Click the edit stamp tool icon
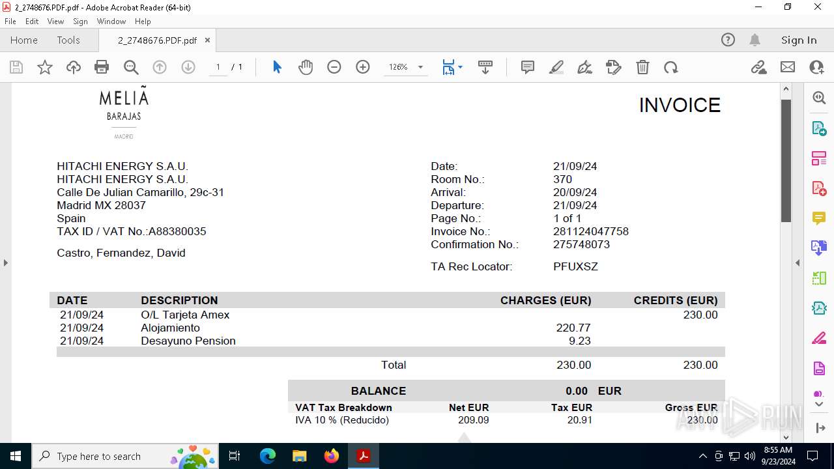This screenshot has height=469, width=834. tap(614, 67)
